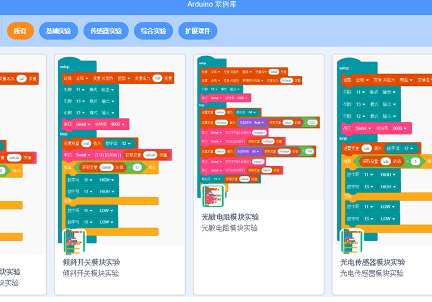Open the 传感器实验 category

[x=106, y=31]
